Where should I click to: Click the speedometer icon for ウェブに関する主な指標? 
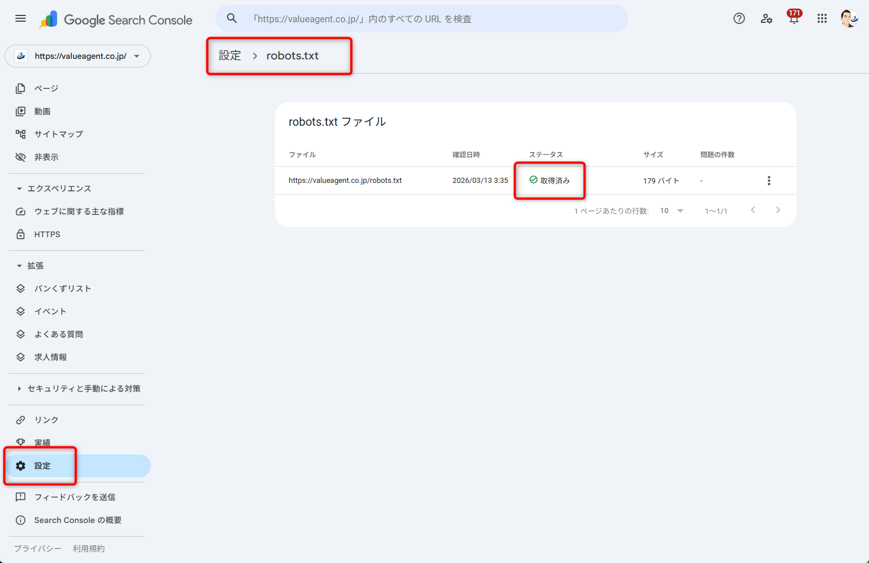(21, 211)
